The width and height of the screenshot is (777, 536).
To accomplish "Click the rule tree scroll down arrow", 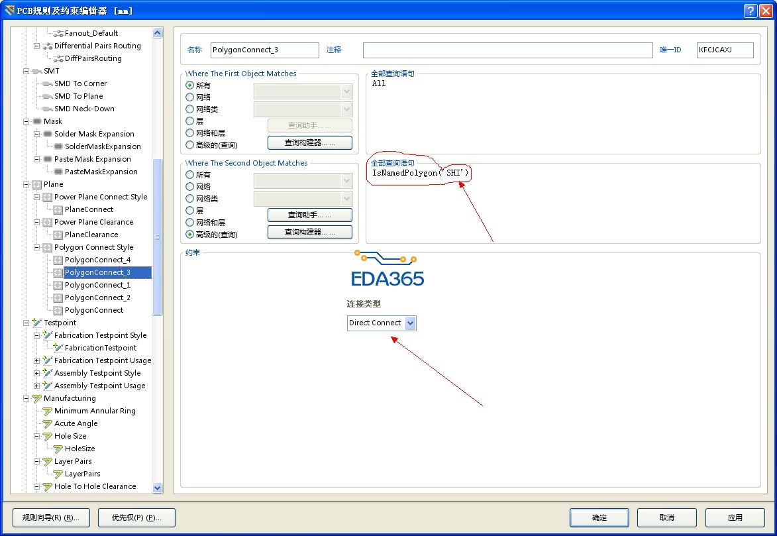I will pyautogui.click(x=158, y=488).
